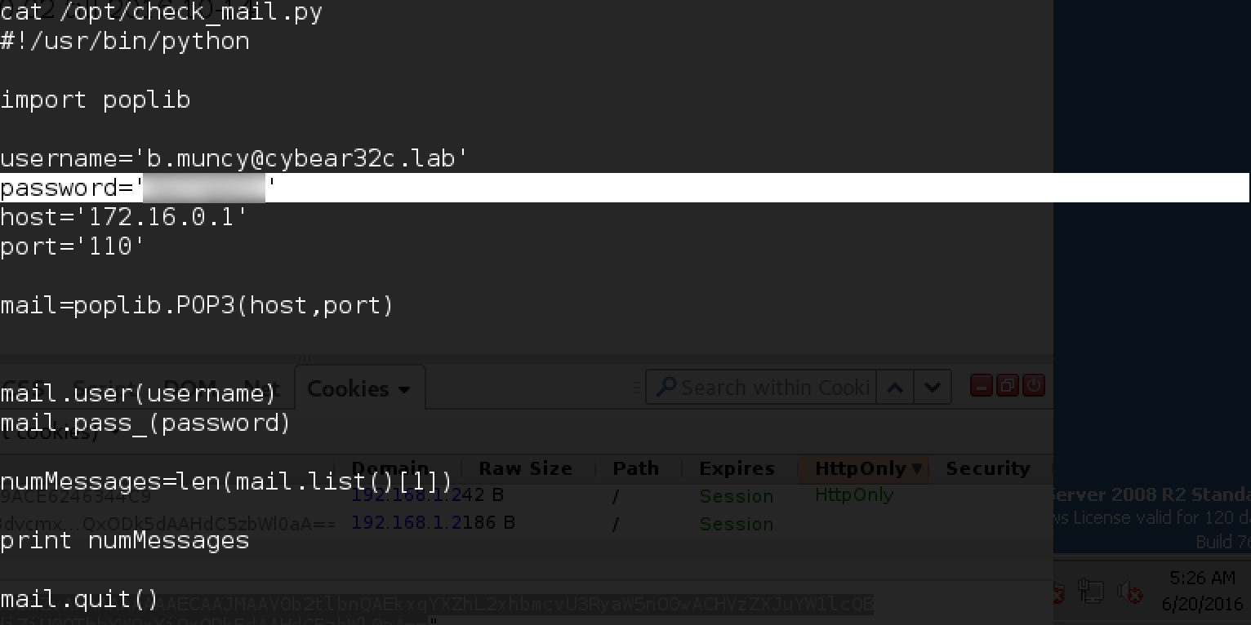Image resolution: width=1251 pixels, height=625 pixels.
Task: Jump to next search match arrow
Action: tap(933, 387)
